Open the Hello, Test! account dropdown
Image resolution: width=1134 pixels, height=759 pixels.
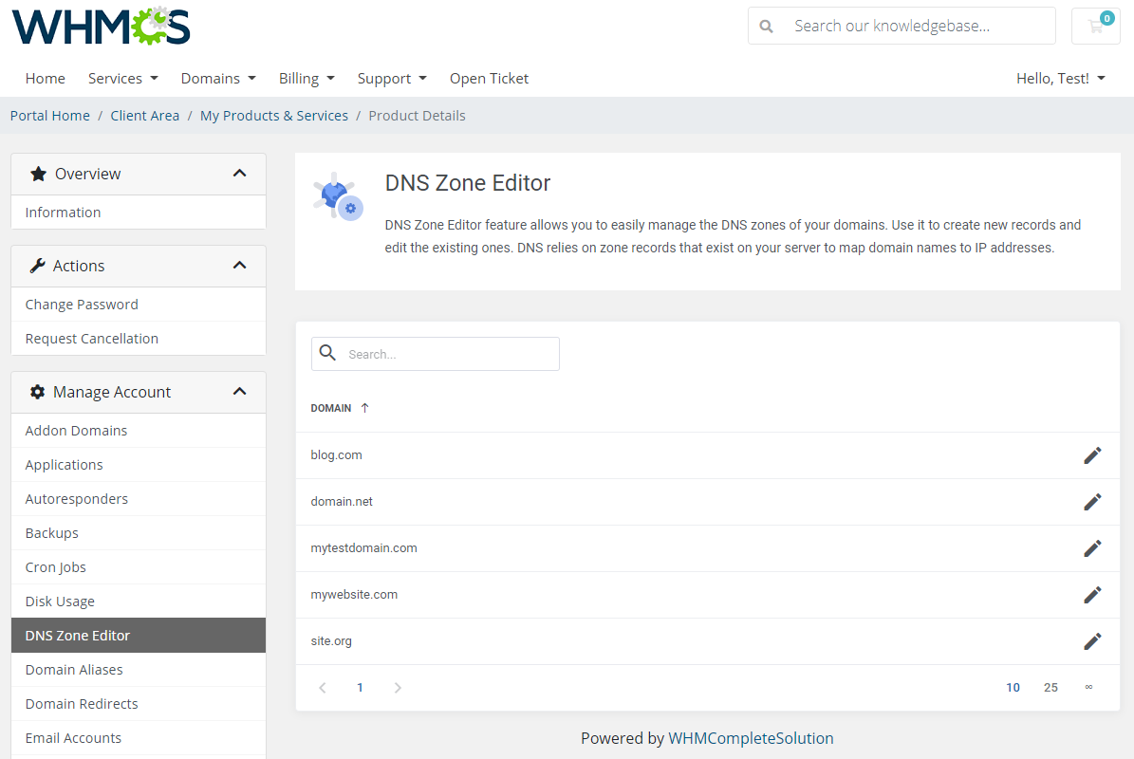coord(1060,78)
